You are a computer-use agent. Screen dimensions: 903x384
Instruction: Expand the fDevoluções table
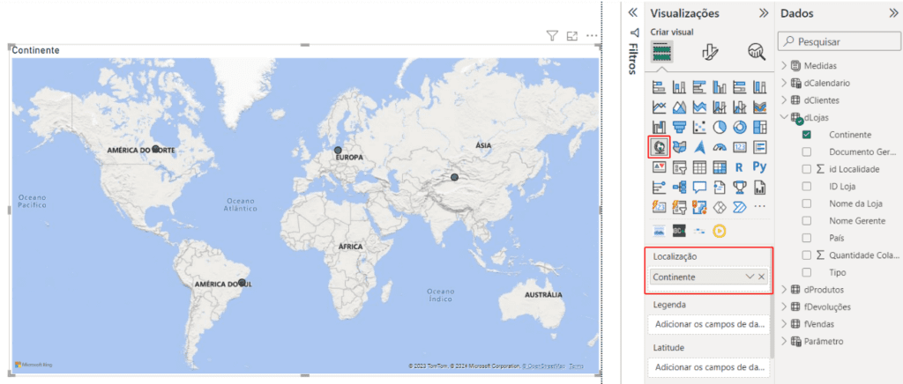click(x=784, y=306)
